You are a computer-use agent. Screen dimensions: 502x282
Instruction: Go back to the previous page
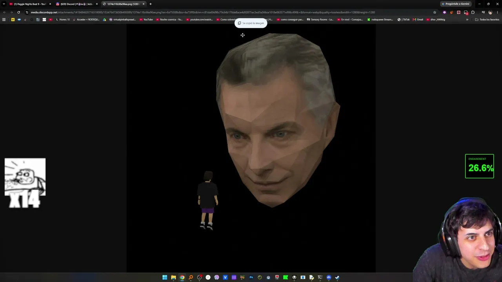click(4, 12)
